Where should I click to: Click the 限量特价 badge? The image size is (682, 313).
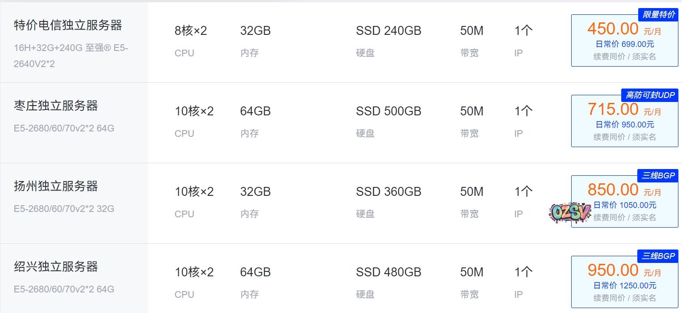658,15
